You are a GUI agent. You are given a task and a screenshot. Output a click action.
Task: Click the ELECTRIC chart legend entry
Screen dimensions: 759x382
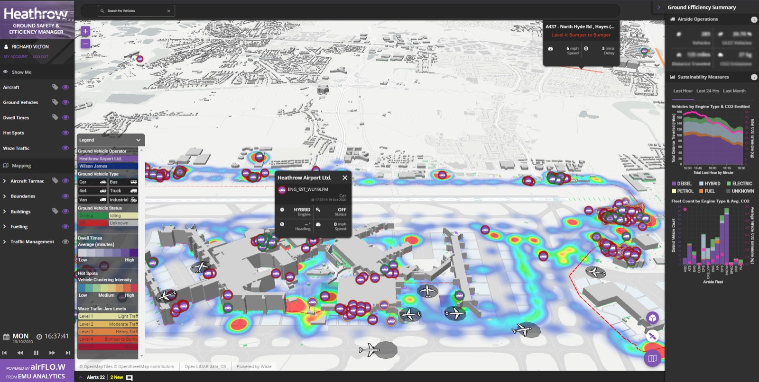pos(740,184)
